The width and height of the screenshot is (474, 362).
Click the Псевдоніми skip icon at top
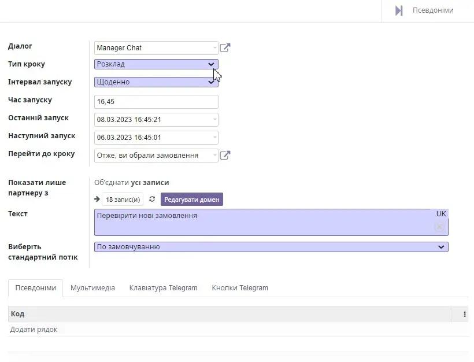tap(399, 10)
